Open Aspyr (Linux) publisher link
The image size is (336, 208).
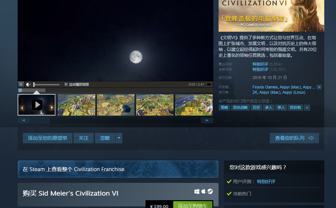[294, 92]
